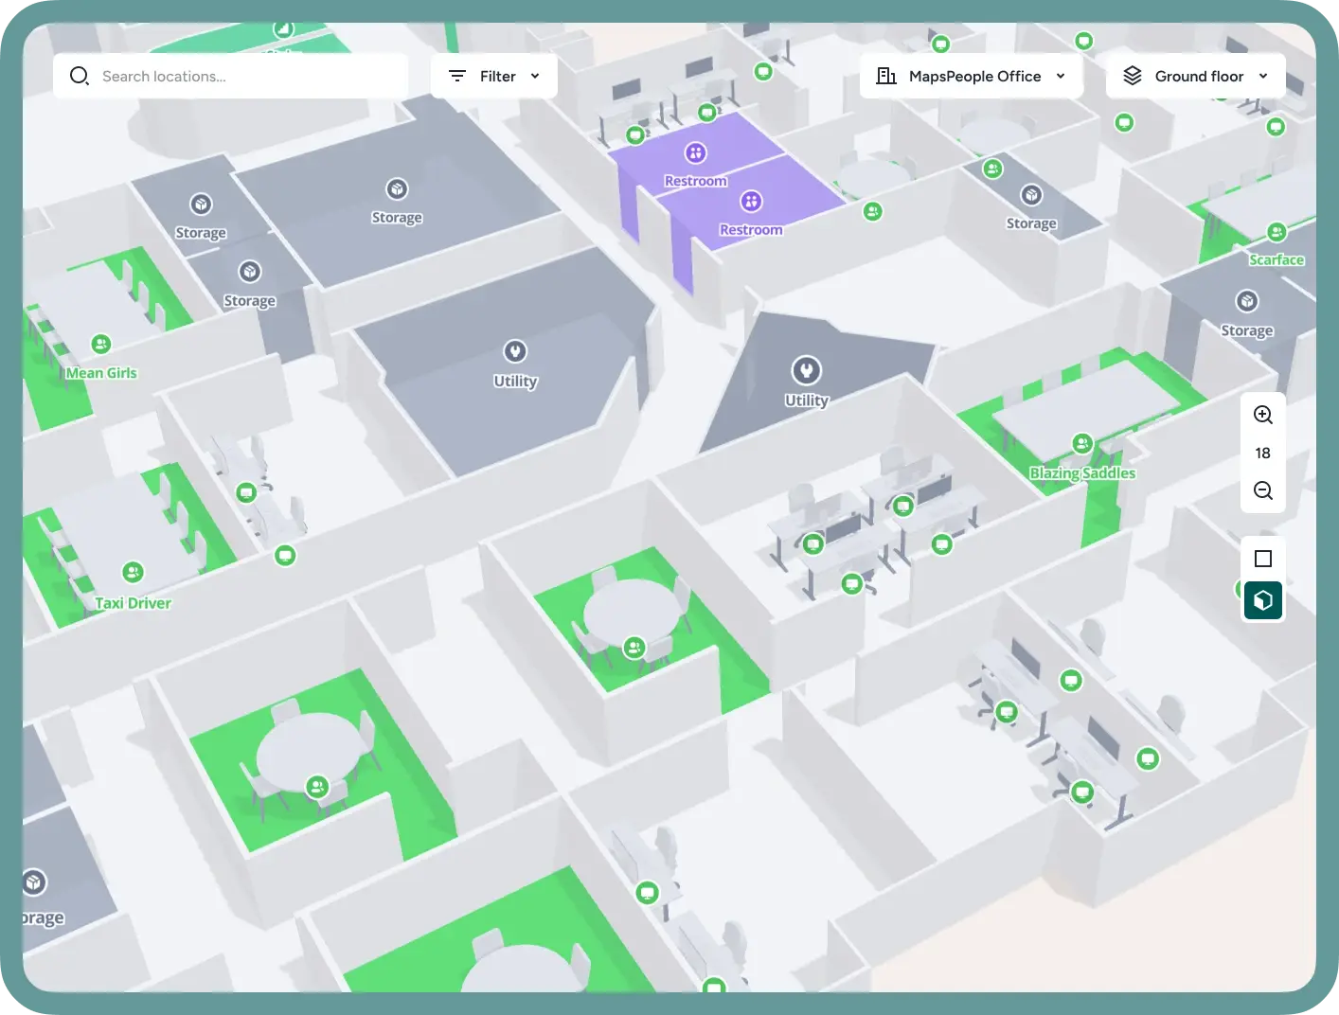Image resolution: width=1339 pixels, height=1015 pixels.
Task: Switch to 2D flat map view
Action: tap(1262, 559)
